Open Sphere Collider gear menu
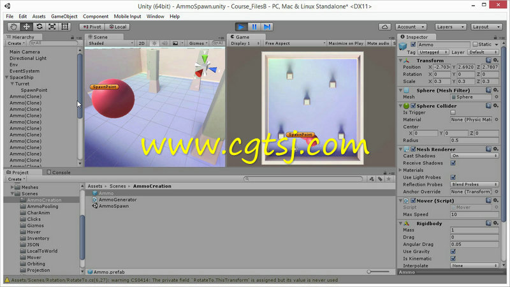The image size is (510, 287). pyautogui.click(x=495, y=105)
